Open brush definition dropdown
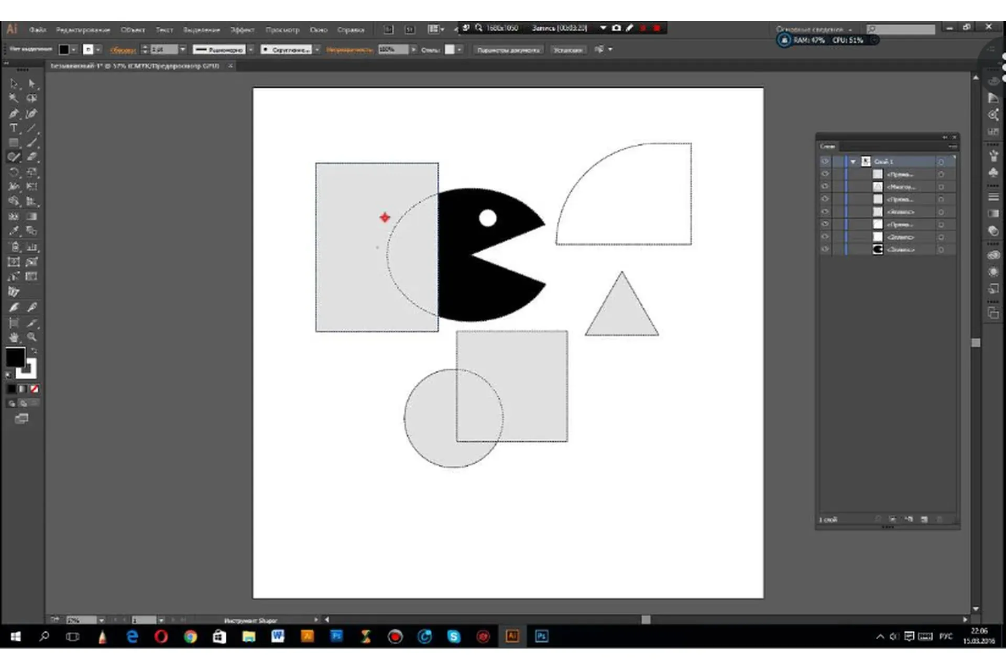Screen dimensions: 1006x670 point(317,50)
